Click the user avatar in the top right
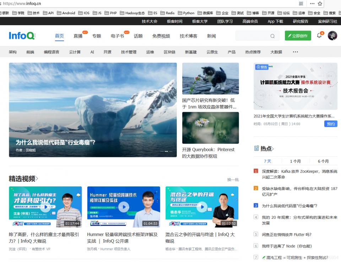341x262 pixels. tap(332, 36)
